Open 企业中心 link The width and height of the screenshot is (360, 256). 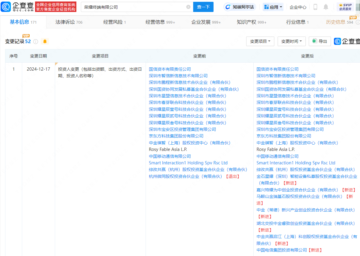(298, 7)
